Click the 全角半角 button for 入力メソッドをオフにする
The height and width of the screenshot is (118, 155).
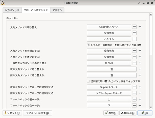(109, 57)
